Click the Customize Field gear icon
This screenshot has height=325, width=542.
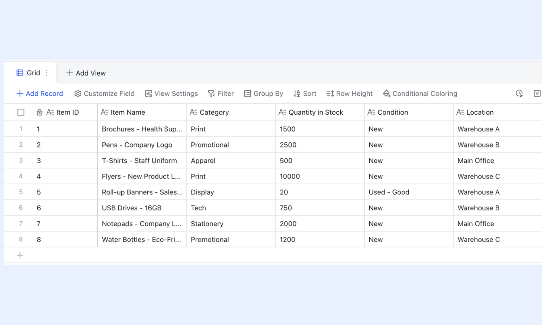(78, 93)
